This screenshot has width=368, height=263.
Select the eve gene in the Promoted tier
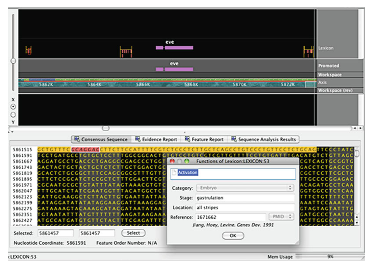174,69
